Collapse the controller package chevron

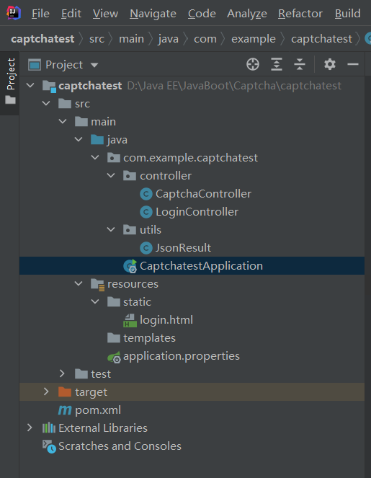pyautogui.click(x=111, y=176)
